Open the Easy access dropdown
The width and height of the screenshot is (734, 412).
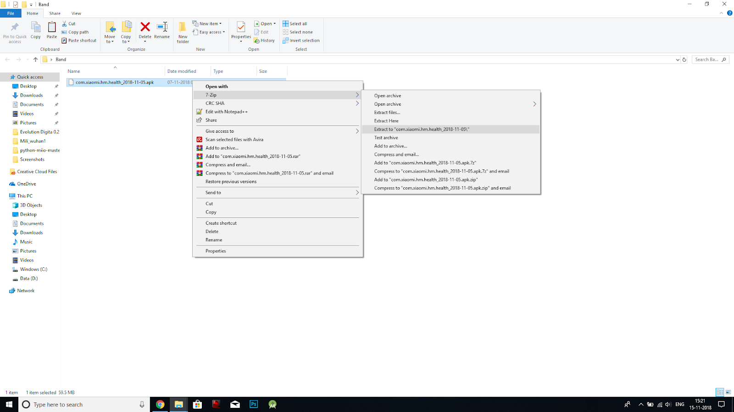(209, 32)
